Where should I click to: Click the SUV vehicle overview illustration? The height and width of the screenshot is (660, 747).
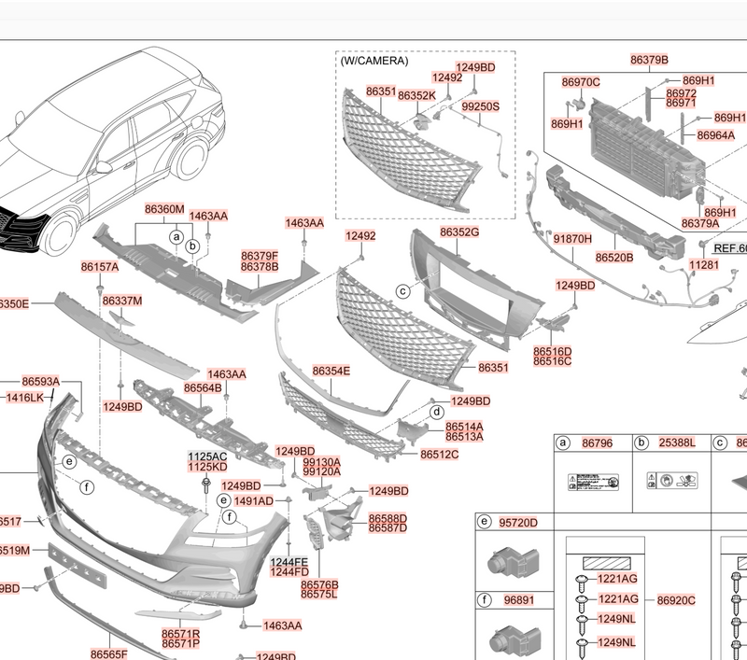[110, 149]
